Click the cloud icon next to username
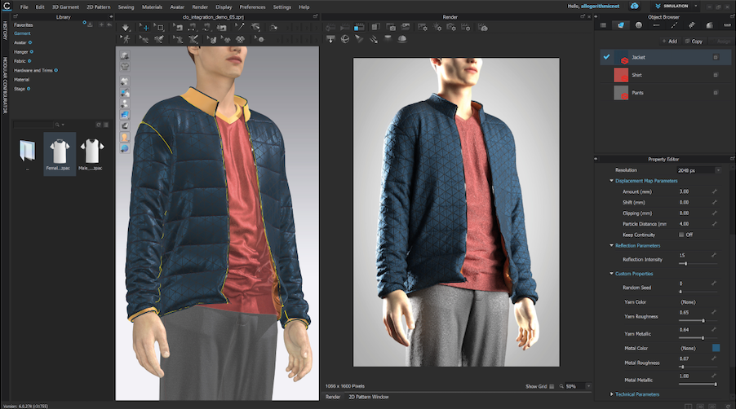This screenshot has width=736, height=409. pyautogui.click(x=634, y=6)
